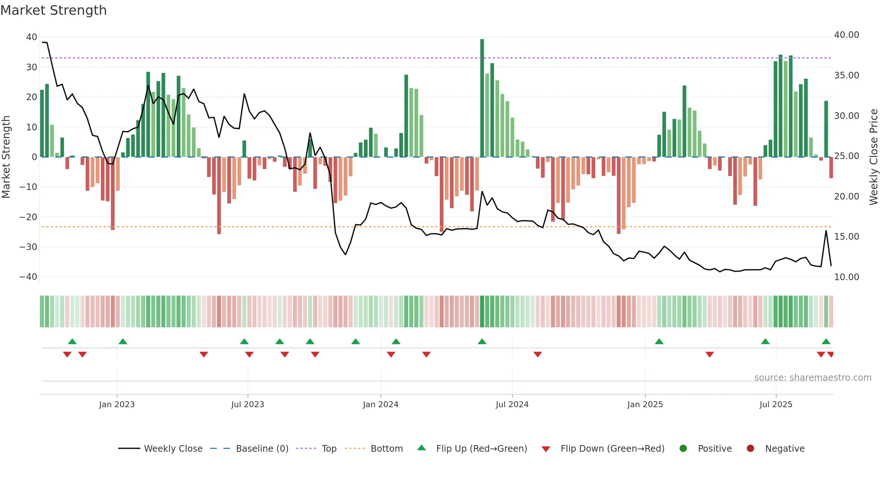This screenshot has width=884, height=497.
Task: Click the red Flip Down triangle legend icon
Action: pos(546,449)
